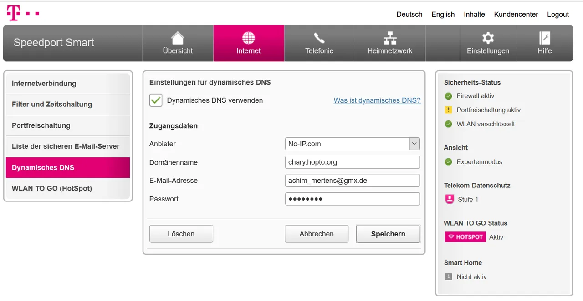This screenshot has height=301, width=583.
Task: Click green check icon beside WLAN verschlüsselt
Action: [x=448, y=124]
